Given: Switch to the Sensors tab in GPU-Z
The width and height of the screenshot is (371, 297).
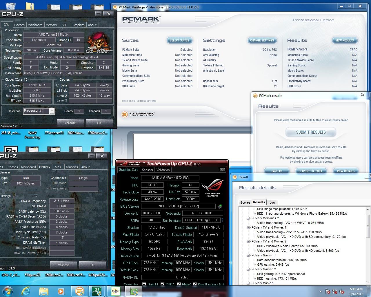Looking at the screenshot, I should 147,170.
